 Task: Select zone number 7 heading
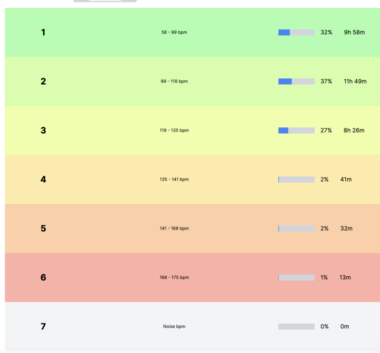43,326
